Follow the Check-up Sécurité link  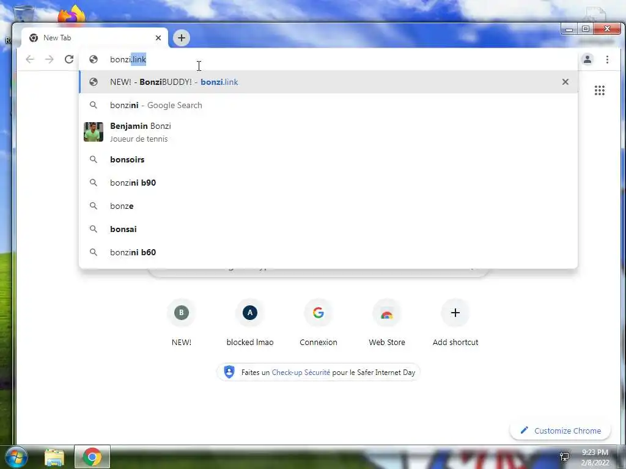pos(301,373)
